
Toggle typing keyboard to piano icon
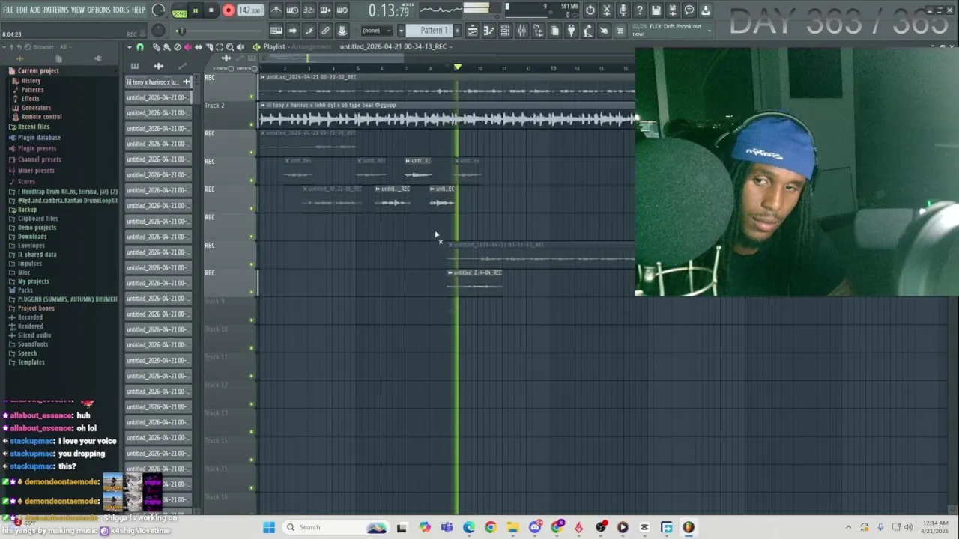coord(276,31)
